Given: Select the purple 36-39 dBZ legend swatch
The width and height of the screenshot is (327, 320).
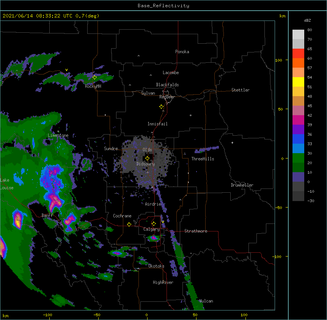Looking at the screenshot, I should (x=298, y=130).
